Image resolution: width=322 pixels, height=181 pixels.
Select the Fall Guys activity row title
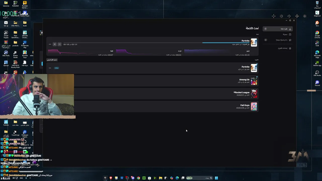[x=245, y=105]
